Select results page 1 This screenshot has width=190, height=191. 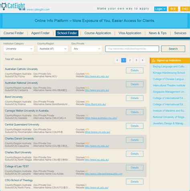(123, 60)
